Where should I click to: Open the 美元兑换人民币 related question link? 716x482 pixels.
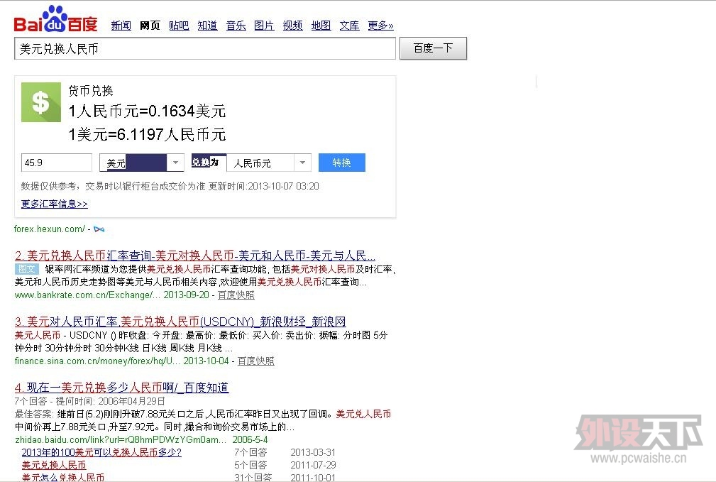(54, 465)
